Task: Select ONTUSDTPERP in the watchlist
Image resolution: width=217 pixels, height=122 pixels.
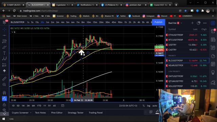Action: click(x=187, y=76)
